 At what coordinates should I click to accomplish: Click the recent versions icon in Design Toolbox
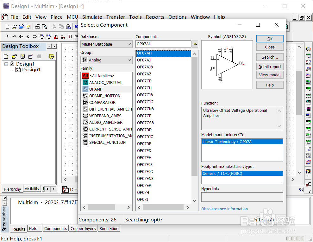pos(52,57)
